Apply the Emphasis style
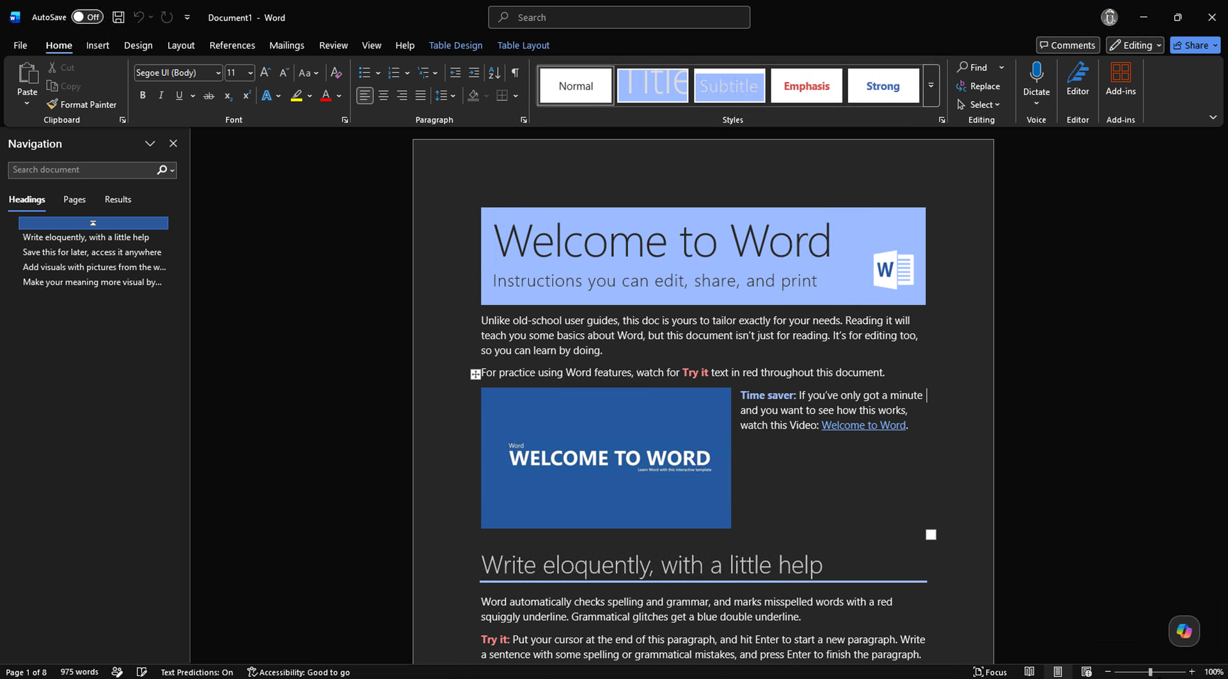1228x679 pixels. point(807,86)
